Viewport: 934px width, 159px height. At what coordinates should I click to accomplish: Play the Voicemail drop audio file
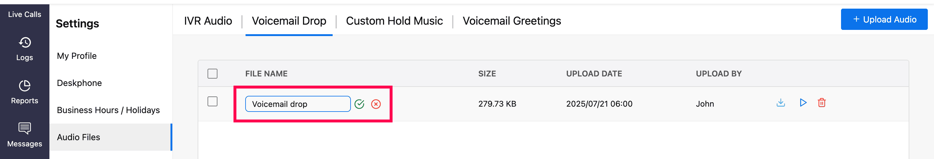[x=803, y=103]
